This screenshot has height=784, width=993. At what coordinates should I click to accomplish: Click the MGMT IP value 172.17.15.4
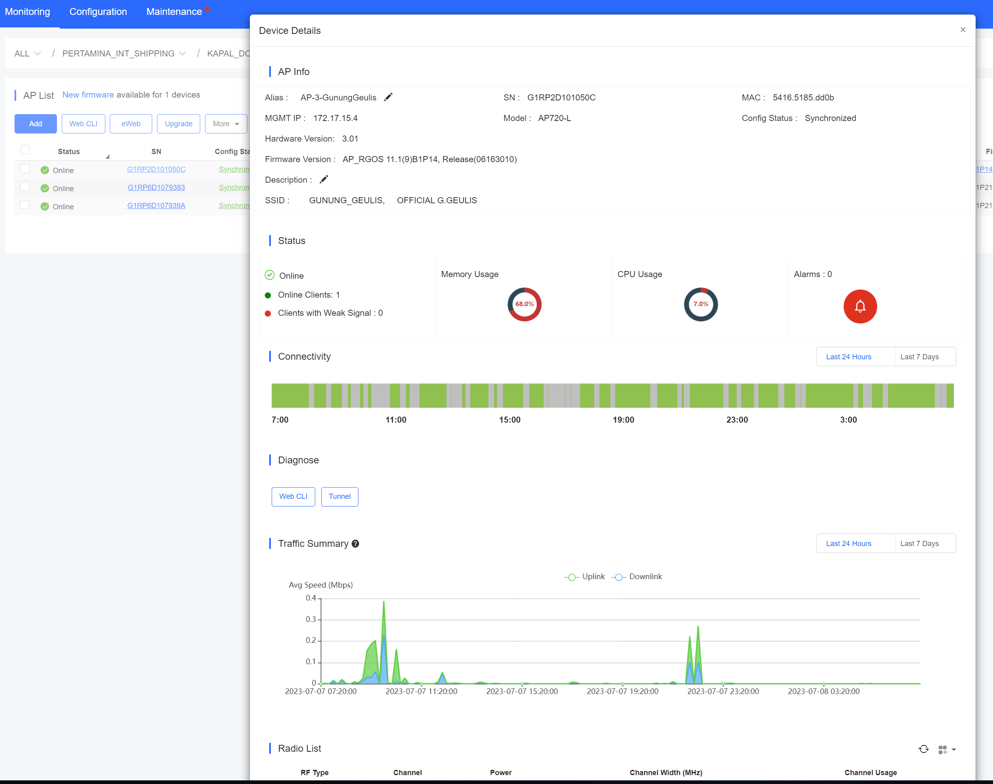click(x=335, y=119)
